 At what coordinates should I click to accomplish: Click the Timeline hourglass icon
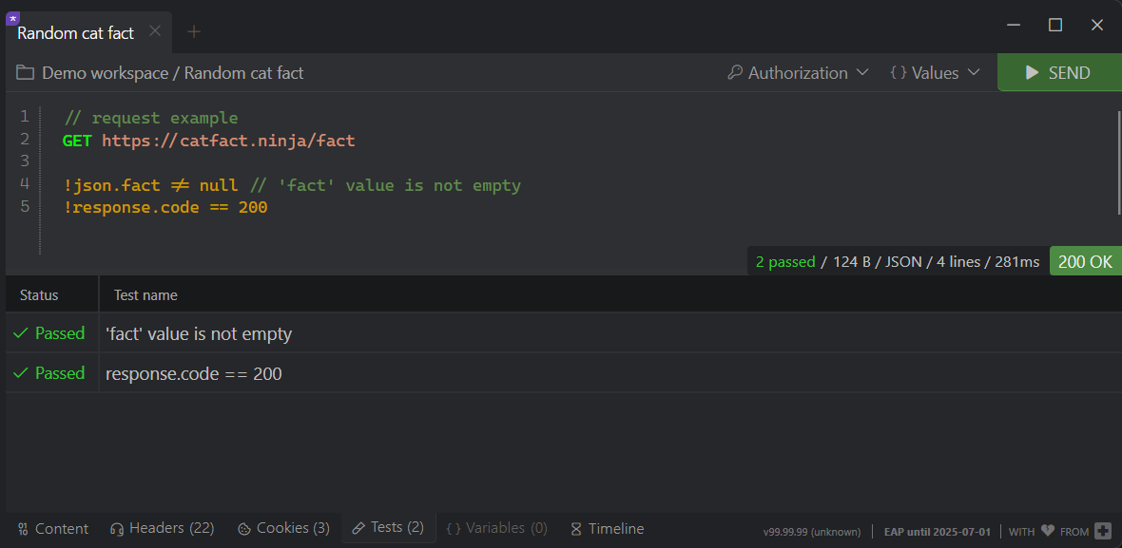(576, 529)
